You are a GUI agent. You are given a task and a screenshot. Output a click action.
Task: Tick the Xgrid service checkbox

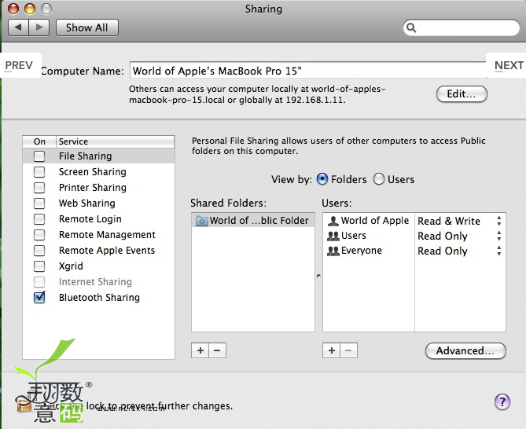39,266
